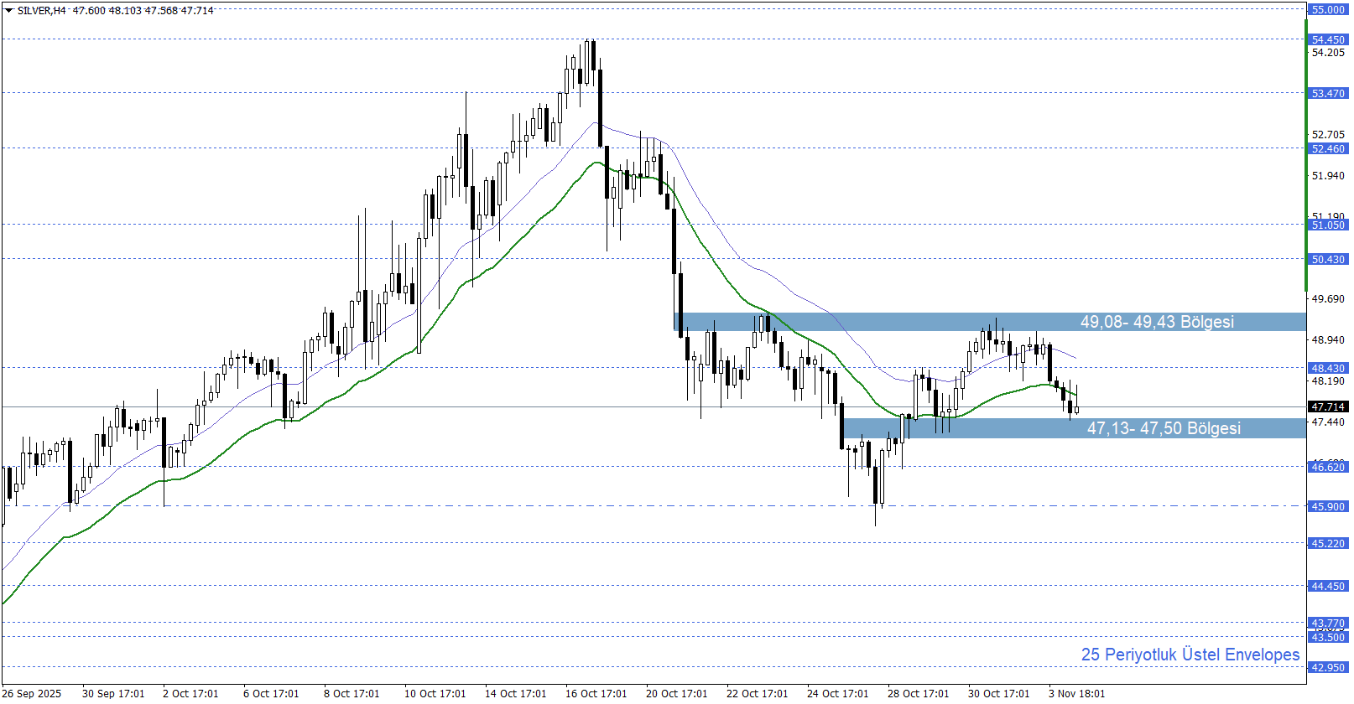
Task: Select the 47,13- 47,50 Bölgesi label
Action: pos(1163,428)
